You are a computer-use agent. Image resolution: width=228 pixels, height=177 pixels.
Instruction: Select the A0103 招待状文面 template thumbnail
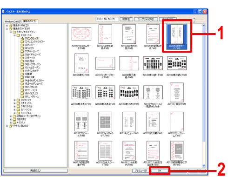(129, 34)
